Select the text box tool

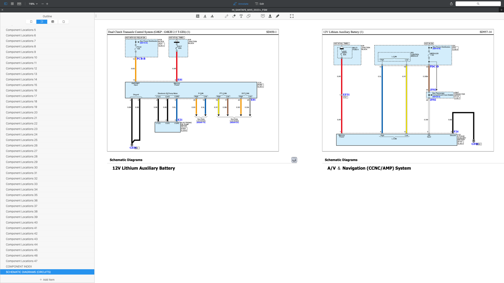(241, 16)
